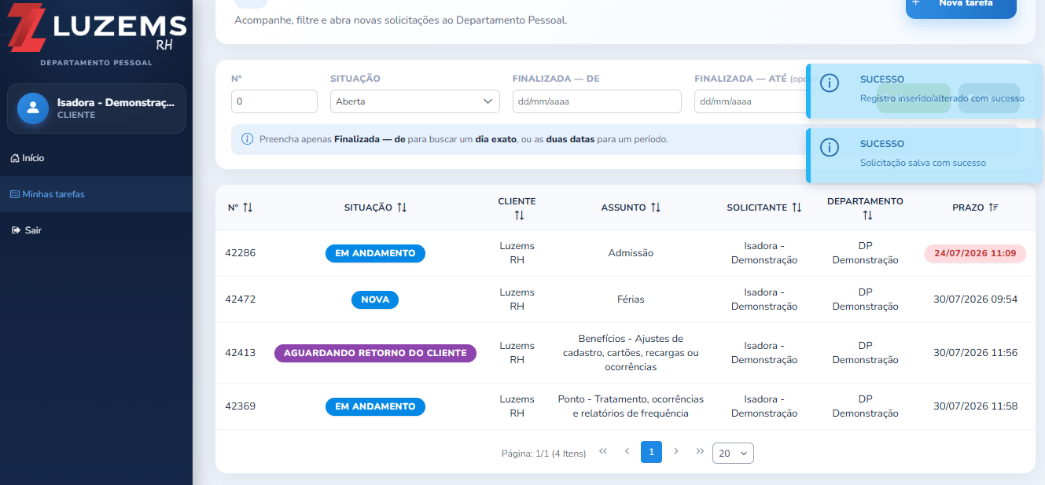The image size is (1045, 485).
Task: Click 'Solicitação salva com sucesso' notification
Action: pos(925,156)
